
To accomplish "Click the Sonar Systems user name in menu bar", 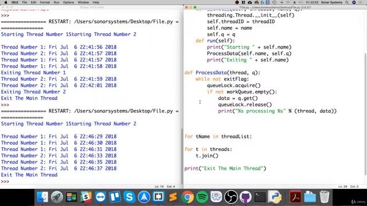I will 331,2.
